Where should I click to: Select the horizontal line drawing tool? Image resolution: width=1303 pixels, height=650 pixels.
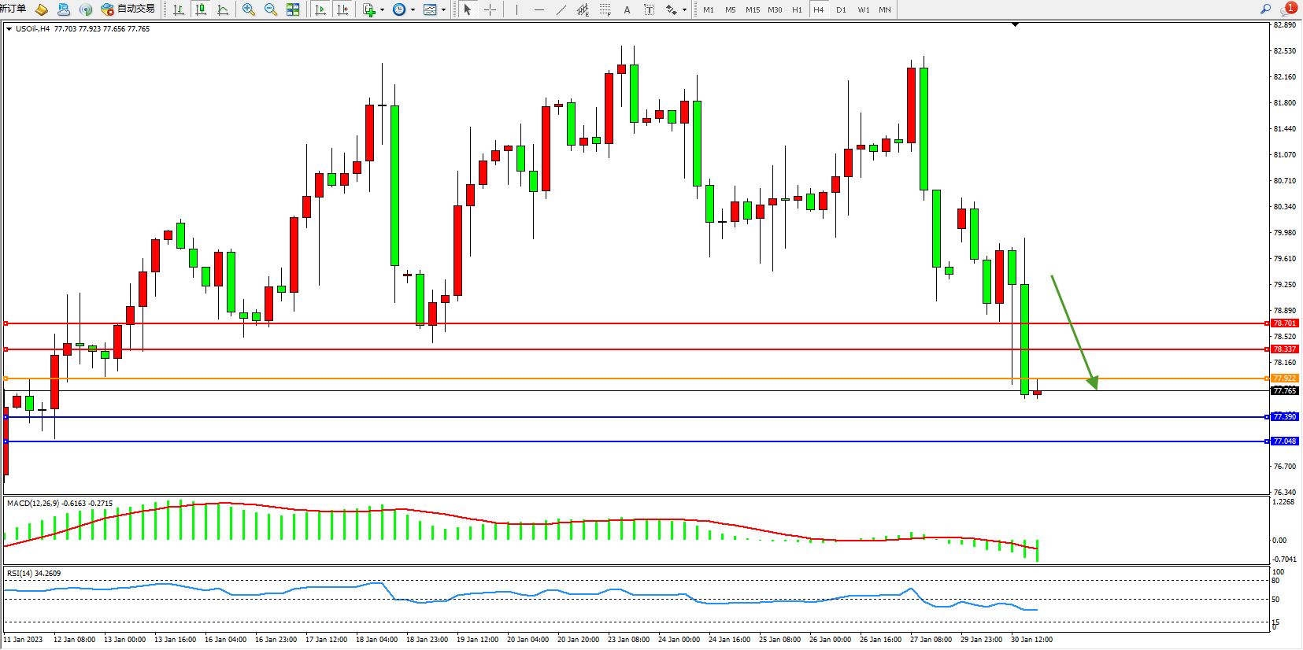[x=539, y=9]
